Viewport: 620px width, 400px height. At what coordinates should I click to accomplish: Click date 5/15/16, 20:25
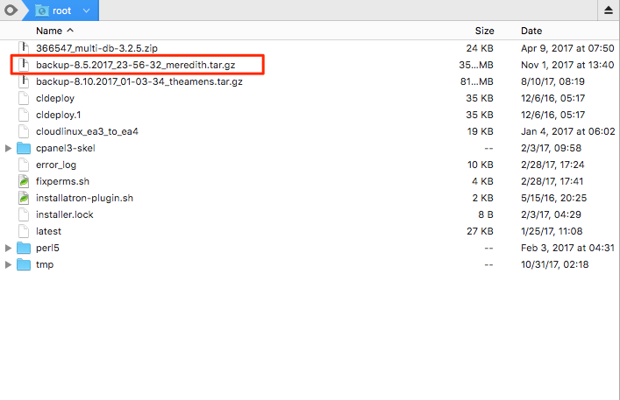pos(553,198)
